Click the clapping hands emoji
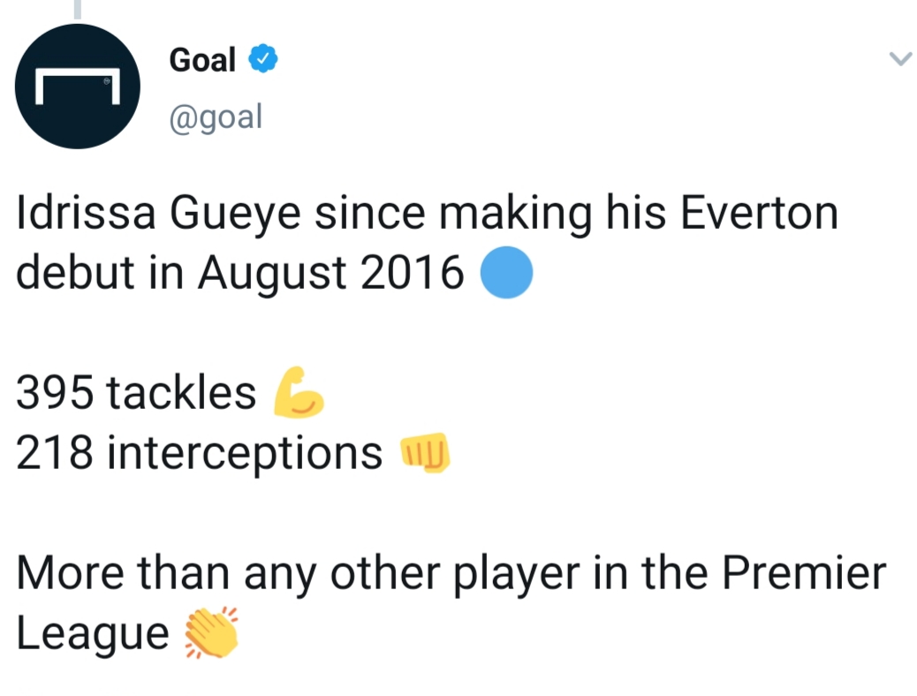This screenshot has height=696, width=917. 210,634
